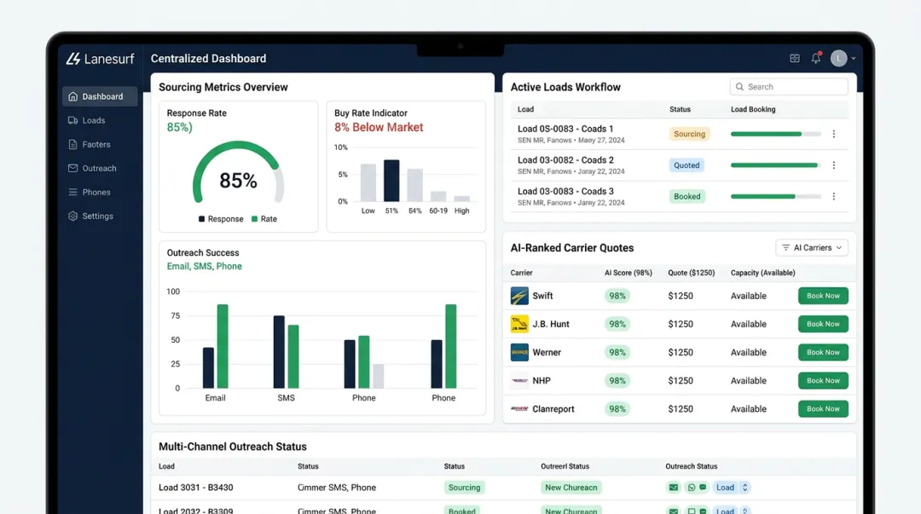
Task: Click booking progress bar for Coads 3
Action: pos(776,196)
